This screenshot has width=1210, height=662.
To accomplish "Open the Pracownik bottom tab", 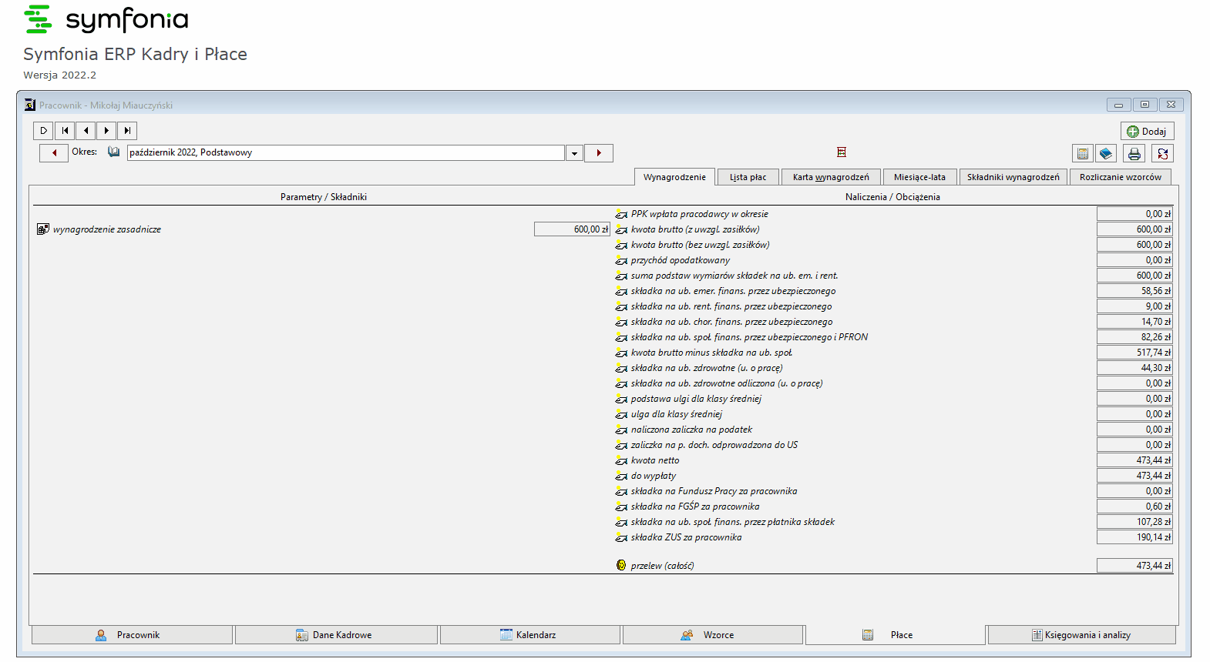I will [x=132, y=635].
